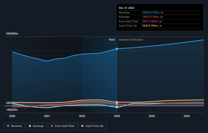The image size is (208, 133).
Task: Click the UK£410.900m revenue value
Action: click(151, 12)
